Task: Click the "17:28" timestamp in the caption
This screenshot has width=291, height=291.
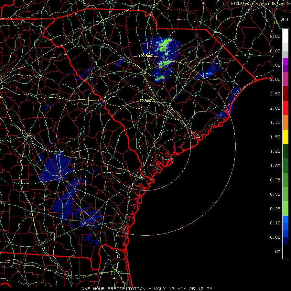Action: pos(205,289)
